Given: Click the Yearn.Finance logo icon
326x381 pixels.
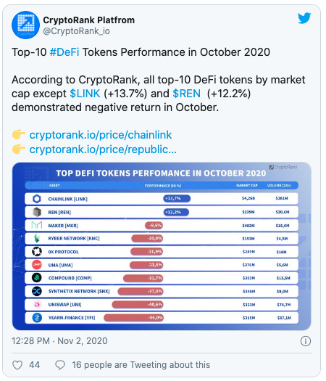Looking at the screenshot, I should click(x=37, y=318).
